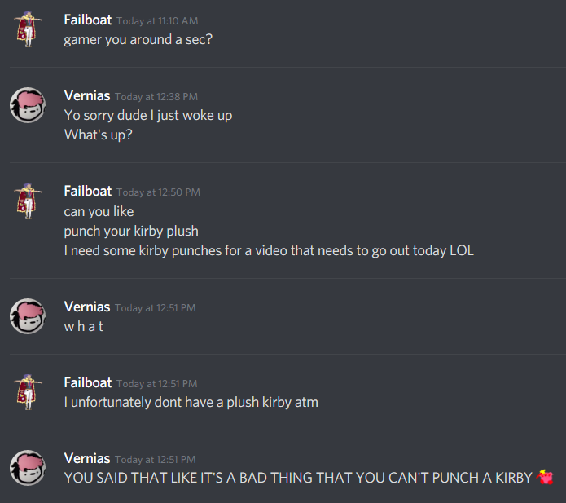This screenshot has height=503, width=566.
Task: Open the Vernias name above the all-caps message
Action: [87, 458]
